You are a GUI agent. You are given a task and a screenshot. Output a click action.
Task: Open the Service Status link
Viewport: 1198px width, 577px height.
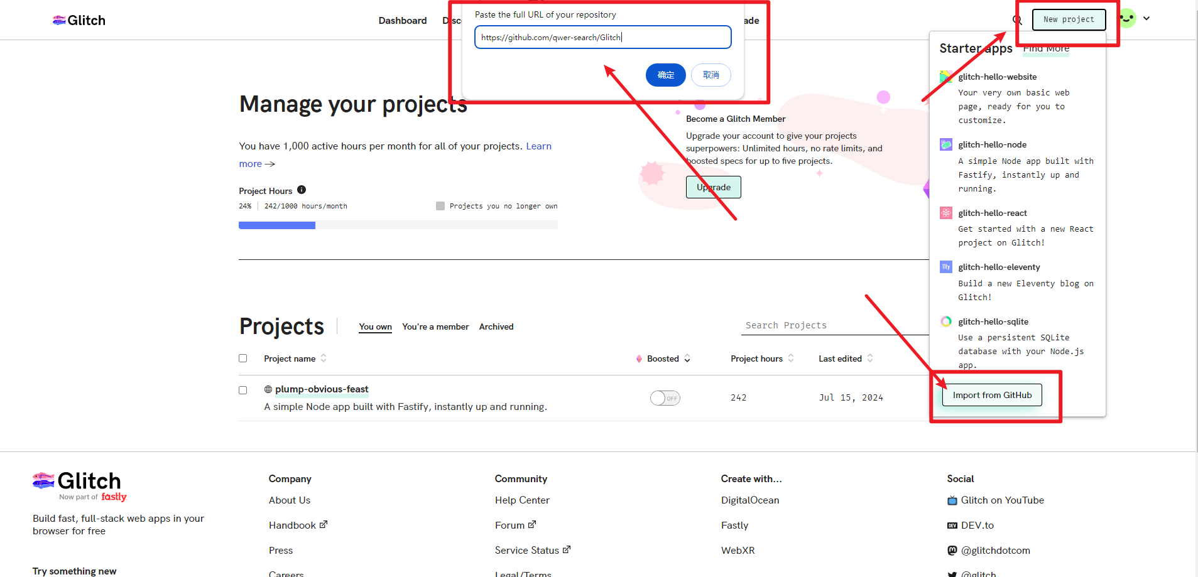click(526, 550)
